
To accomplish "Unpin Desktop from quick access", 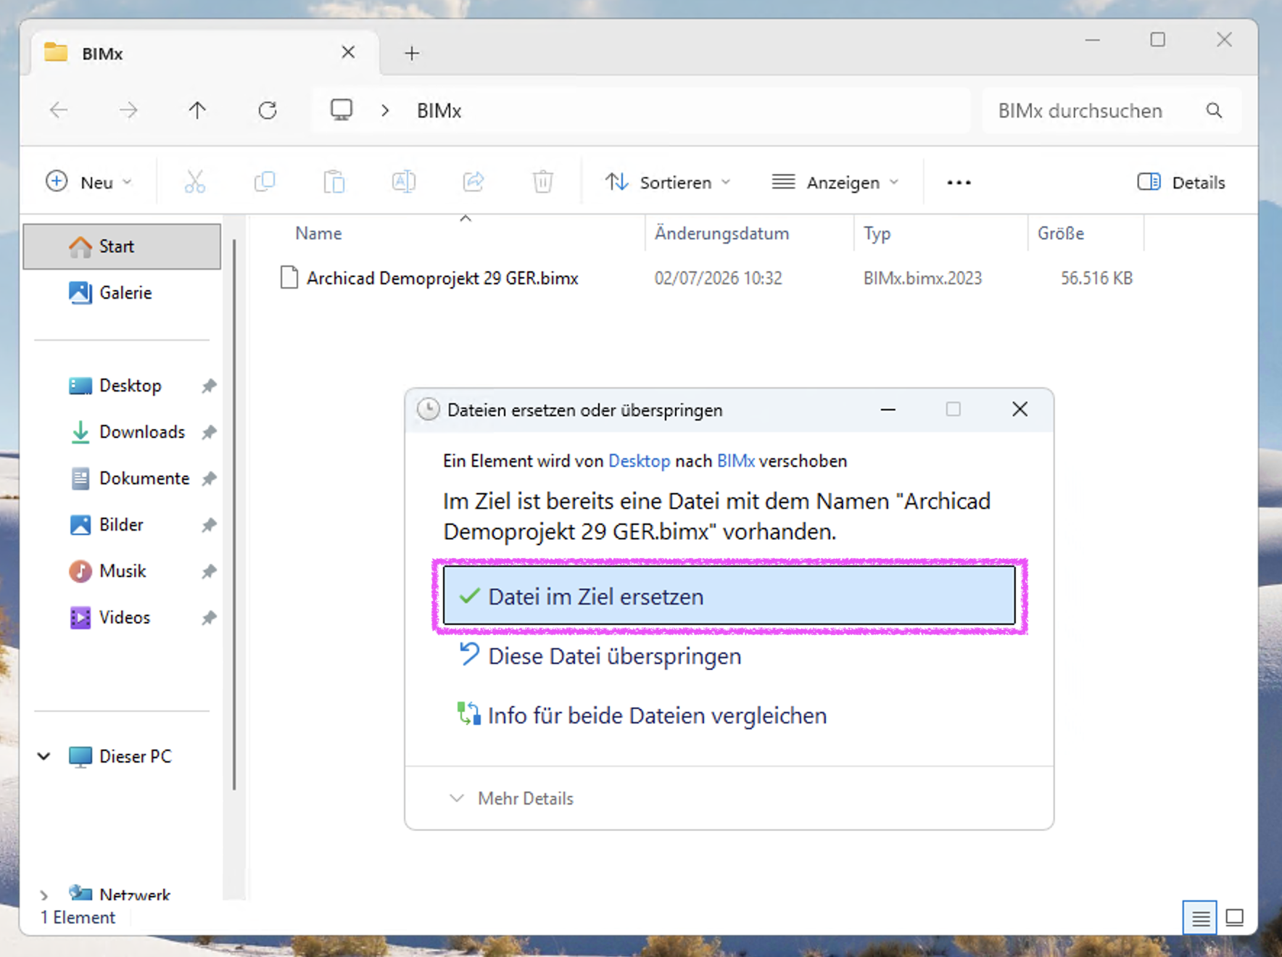I will 209,386.
